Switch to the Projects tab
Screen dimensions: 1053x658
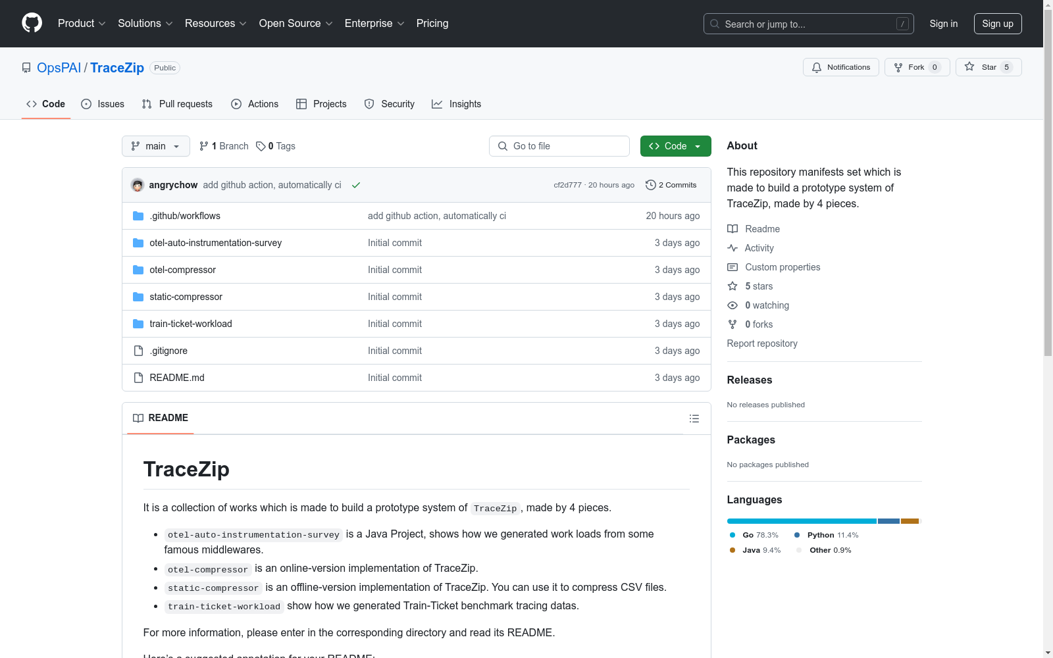321,104
